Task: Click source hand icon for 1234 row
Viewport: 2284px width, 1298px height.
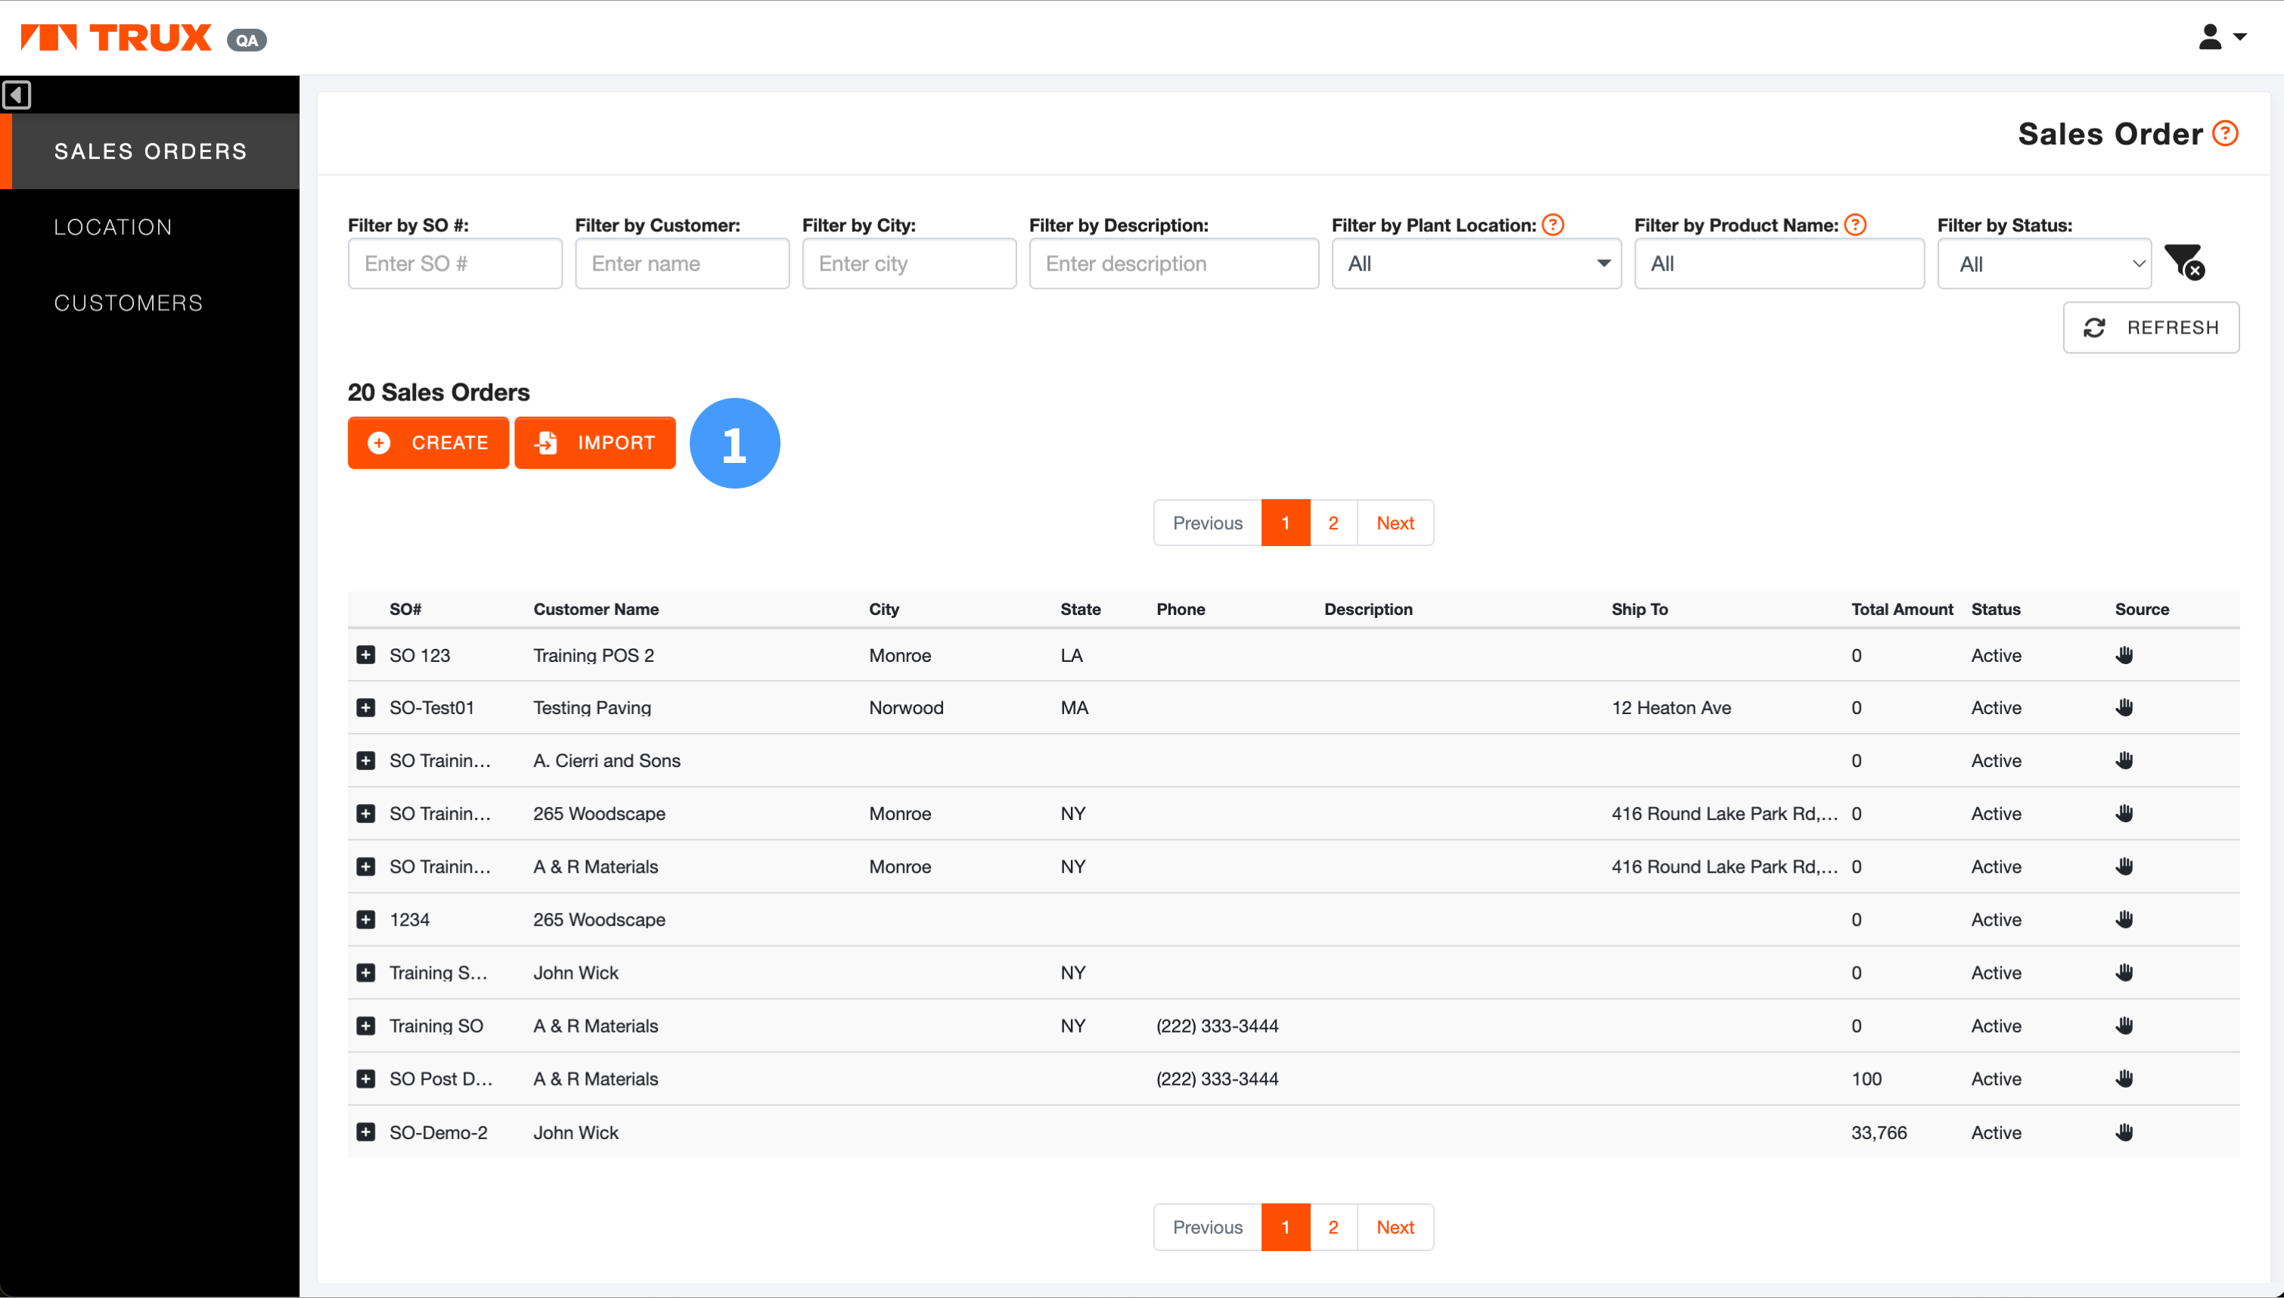Action: pos(2124,919)
